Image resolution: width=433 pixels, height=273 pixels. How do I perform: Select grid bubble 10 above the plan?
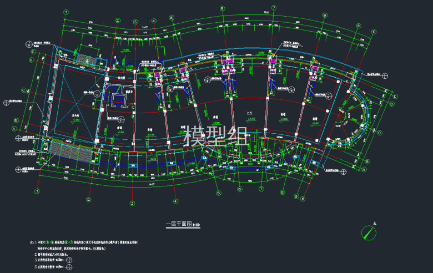(x=374, y=32)
